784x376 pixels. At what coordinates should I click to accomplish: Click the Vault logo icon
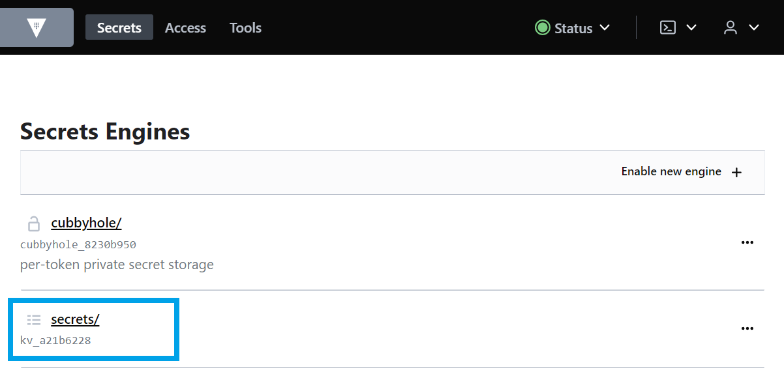[x=37, y=27]
